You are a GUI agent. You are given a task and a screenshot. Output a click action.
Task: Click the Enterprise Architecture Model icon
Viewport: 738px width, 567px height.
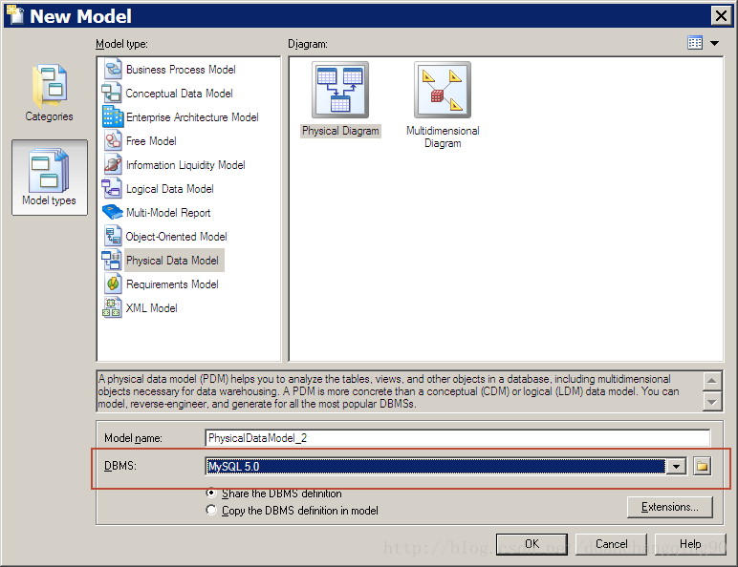(x=113, y=117)
